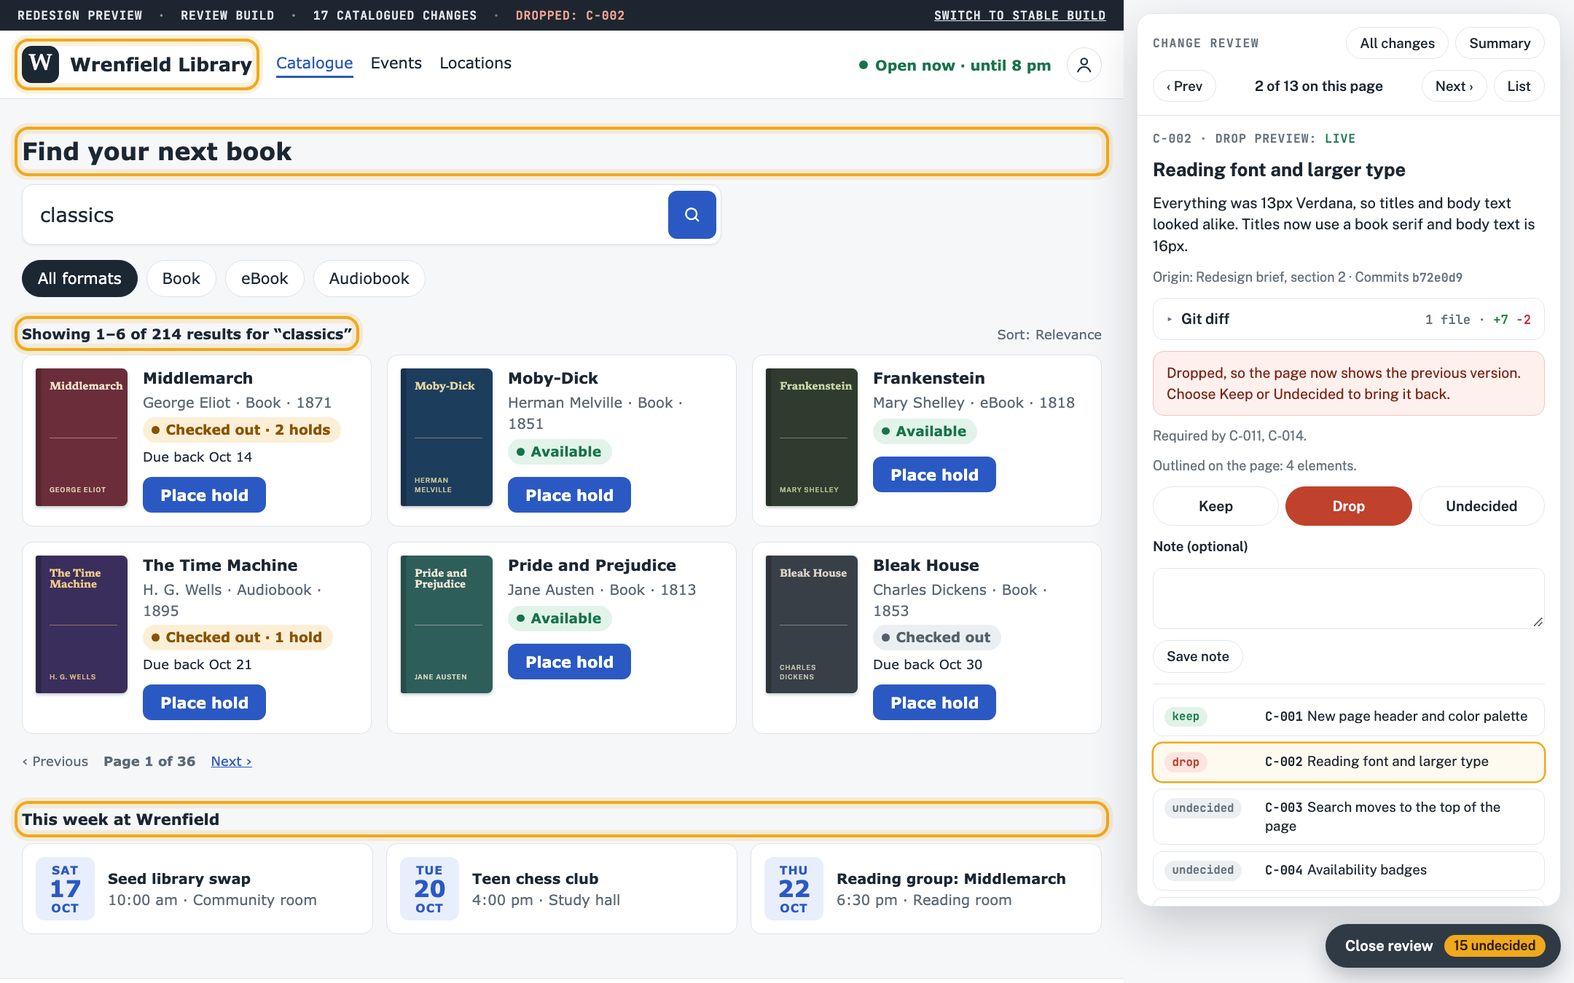Open the Sort: Relevance dropdown
Image resolution: width=1574 pixels, height=983 pixels.
pos(1049,334)
